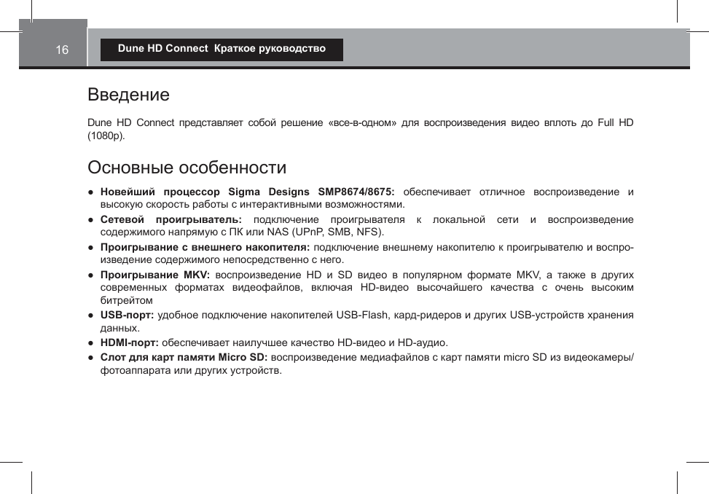Click the header 'Dune HD Connect Краткое руководство'
709x494 pixels.
[222, 48]
